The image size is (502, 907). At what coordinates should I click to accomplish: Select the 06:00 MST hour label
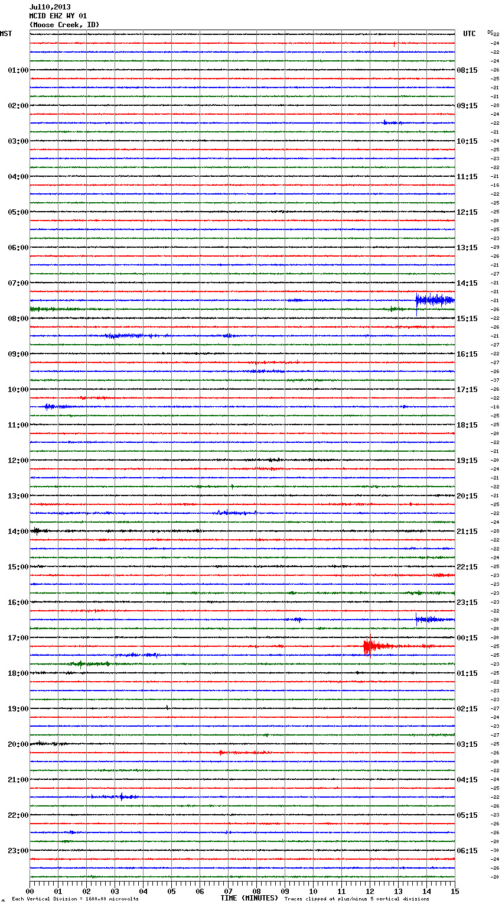point(18,248)
